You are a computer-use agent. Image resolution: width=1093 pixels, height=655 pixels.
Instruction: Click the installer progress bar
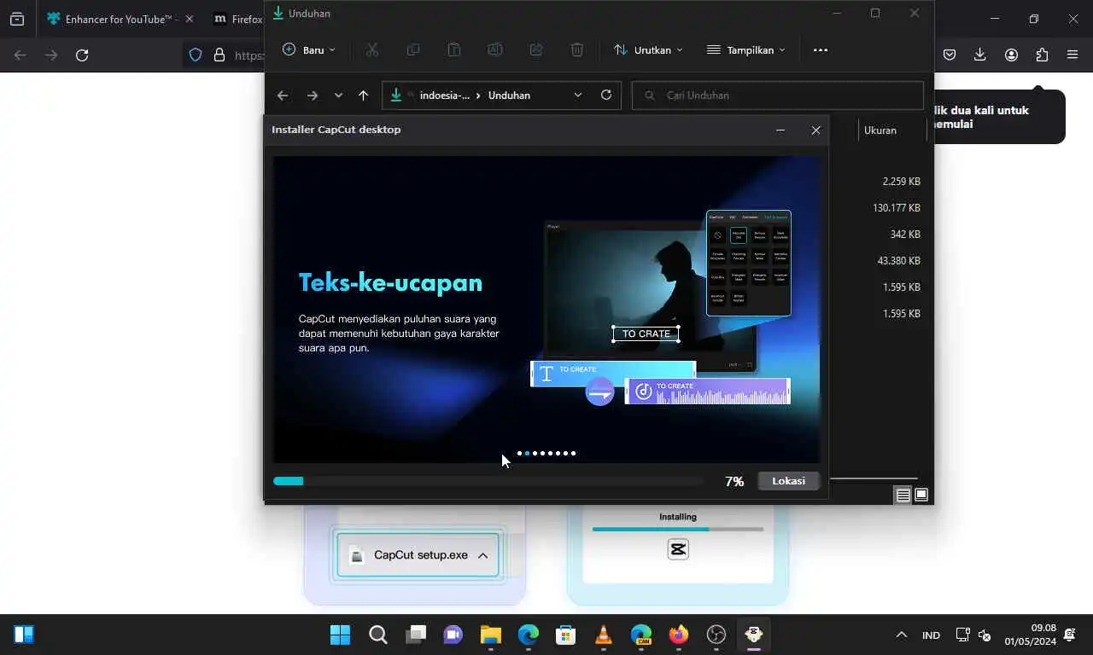(488, 481)
